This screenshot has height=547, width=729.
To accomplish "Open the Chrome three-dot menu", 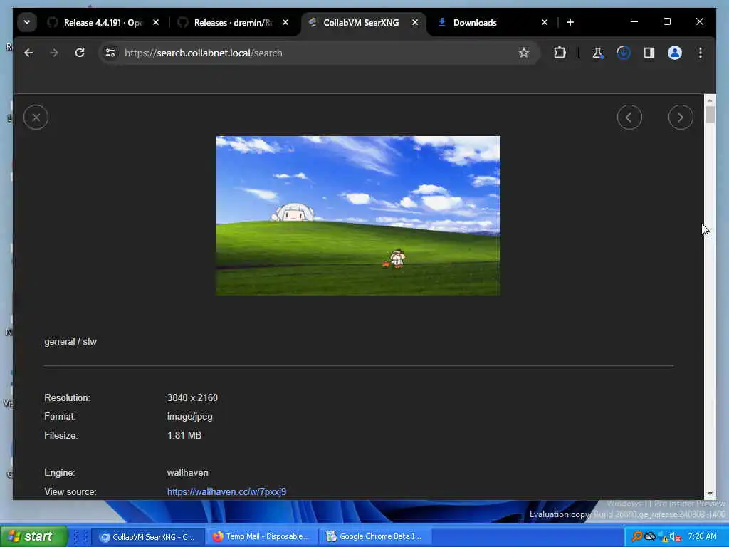I will (x=701, y=53).
